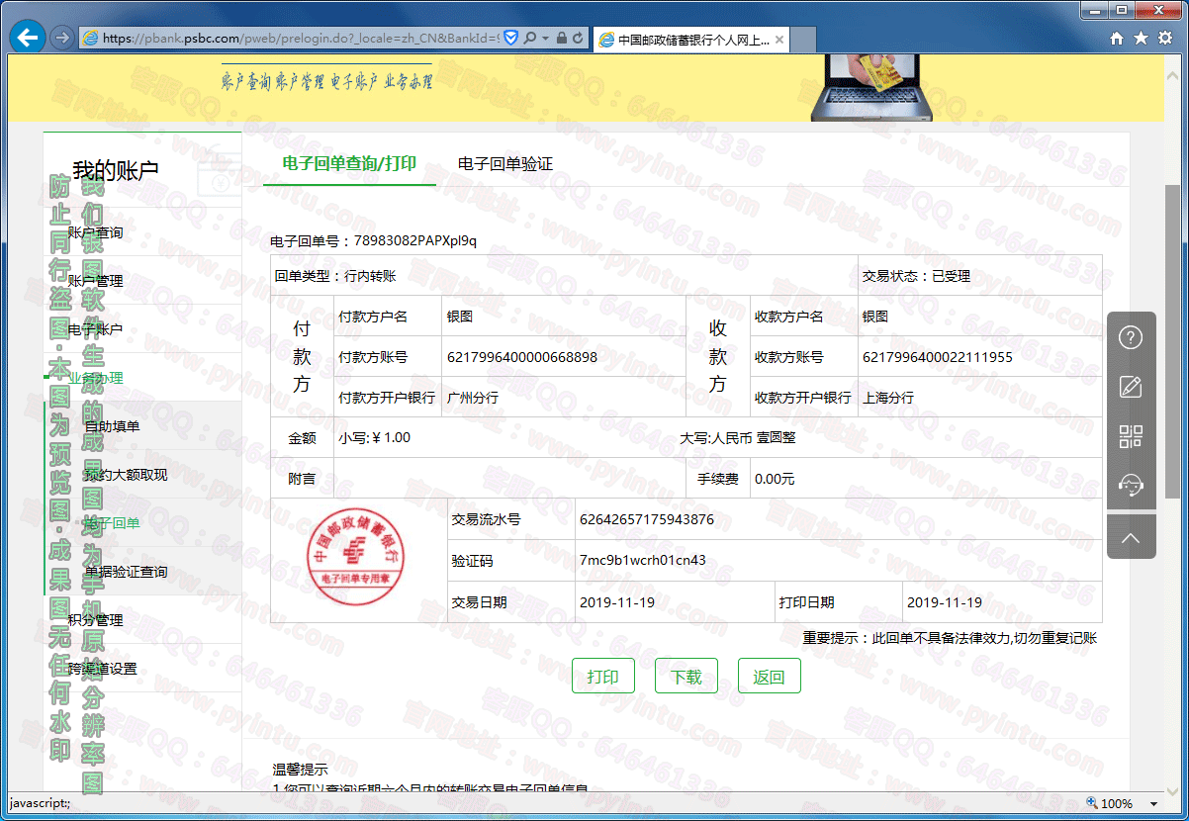Click the browser forward arrow
This screenshot has width=1189, height=821.
click(61, 38)
